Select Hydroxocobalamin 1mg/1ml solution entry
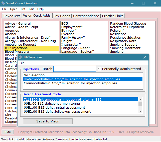Viewport: 161px width, 142px height. (x=83, y=79)
